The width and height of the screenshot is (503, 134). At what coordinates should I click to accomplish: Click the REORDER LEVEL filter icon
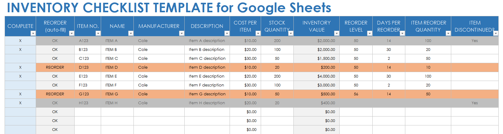[x=370, y=33]
